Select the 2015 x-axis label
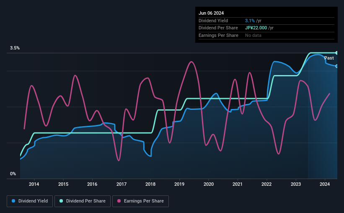The width and height of the screenshot is (344, 213). (x=63, y=184)
